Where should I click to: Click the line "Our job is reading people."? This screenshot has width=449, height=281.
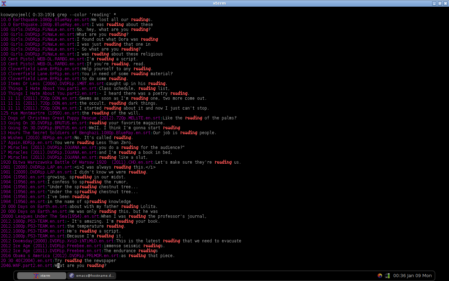coord(185,133)
